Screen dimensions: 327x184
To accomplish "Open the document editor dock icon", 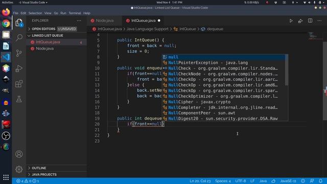I will [6, 45].
